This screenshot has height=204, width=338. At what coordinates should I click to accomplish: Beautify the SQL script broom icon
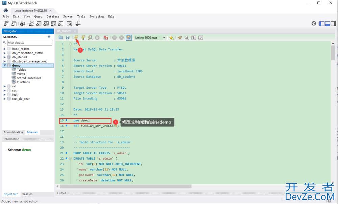click(x=179, y=38)
